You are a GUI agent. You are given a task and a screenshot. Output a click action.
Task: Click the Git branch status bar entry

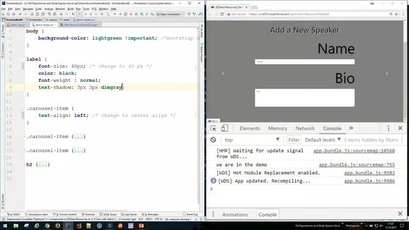[x=178, y=219]
